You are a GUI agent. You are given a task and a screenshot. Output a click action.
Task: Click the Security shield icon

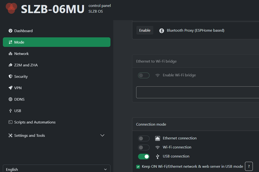point(11,77)
